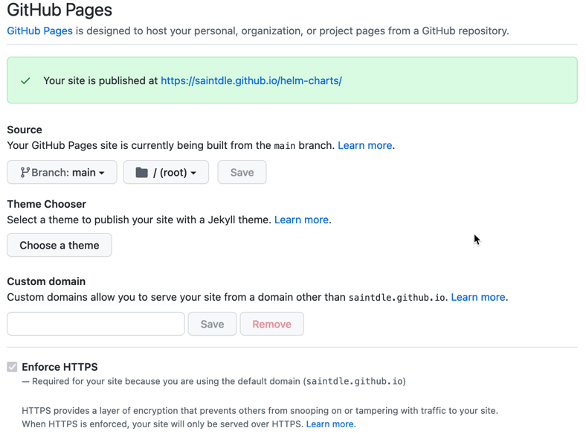Click the red Remove button
The height and width of the screenshot is (434, 586).
tap(271, 324)
